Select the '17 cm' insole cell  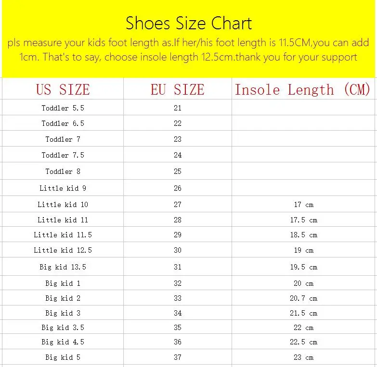(303, 205)
